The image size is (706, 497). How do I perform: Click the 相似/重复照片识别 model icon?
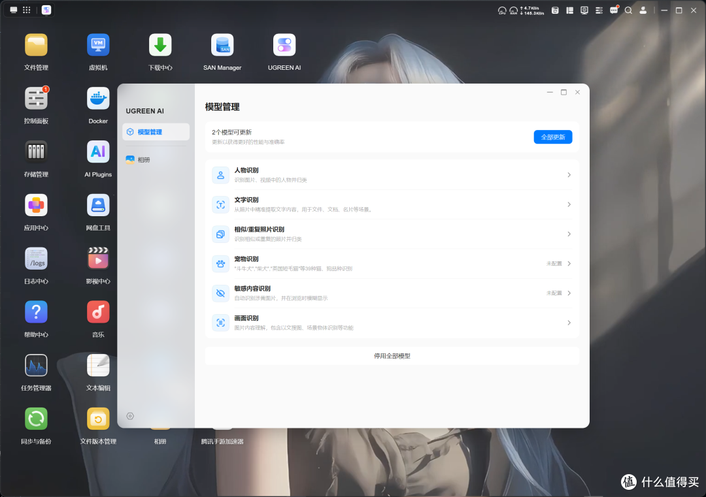[x=221, y=234]
